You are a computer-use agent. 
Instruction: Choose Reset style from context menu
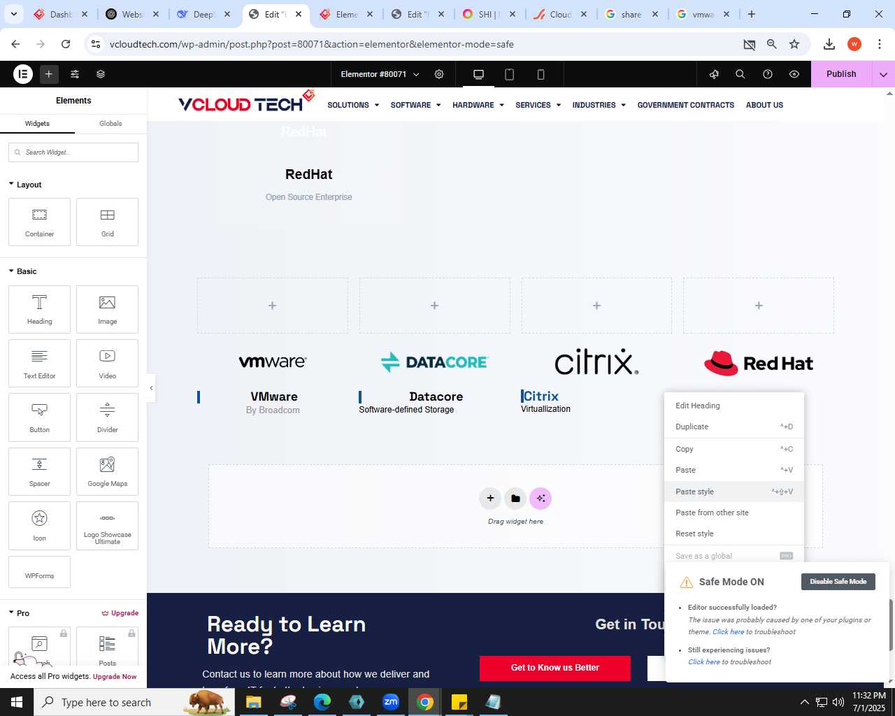734,534
